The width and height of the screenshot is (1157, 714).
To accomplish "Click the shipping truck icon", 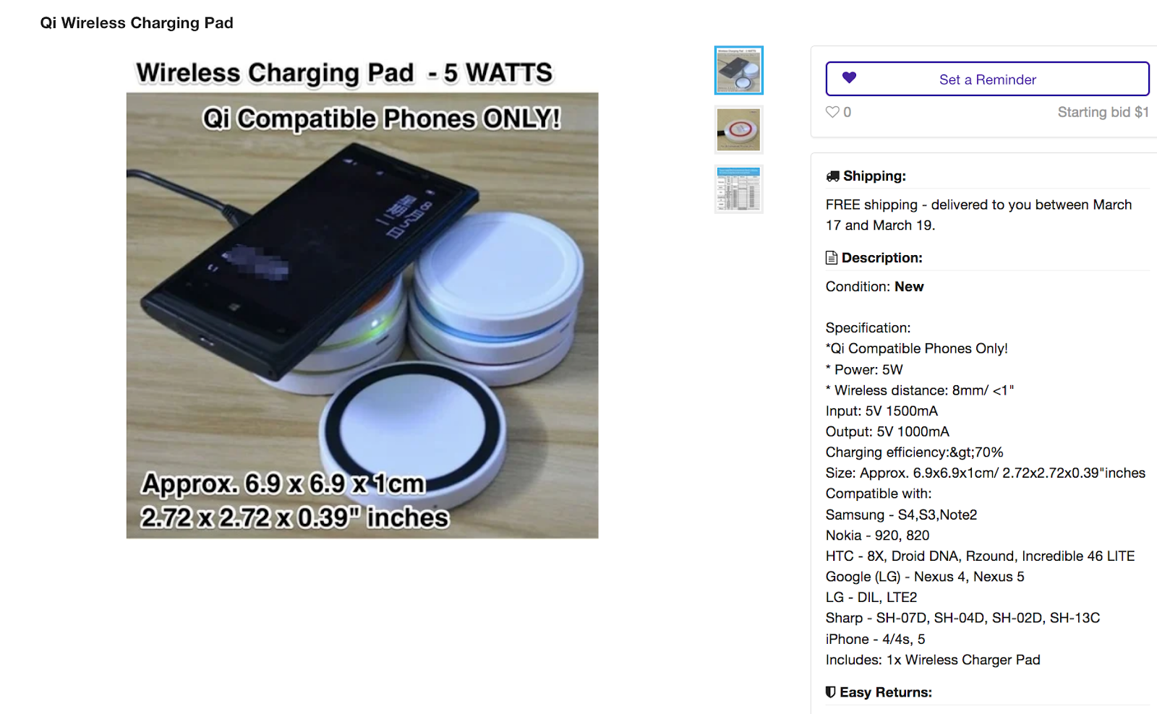I will [x=832, y=176].
